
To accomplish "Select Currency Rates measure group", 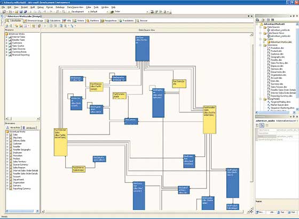I will 19,52.
